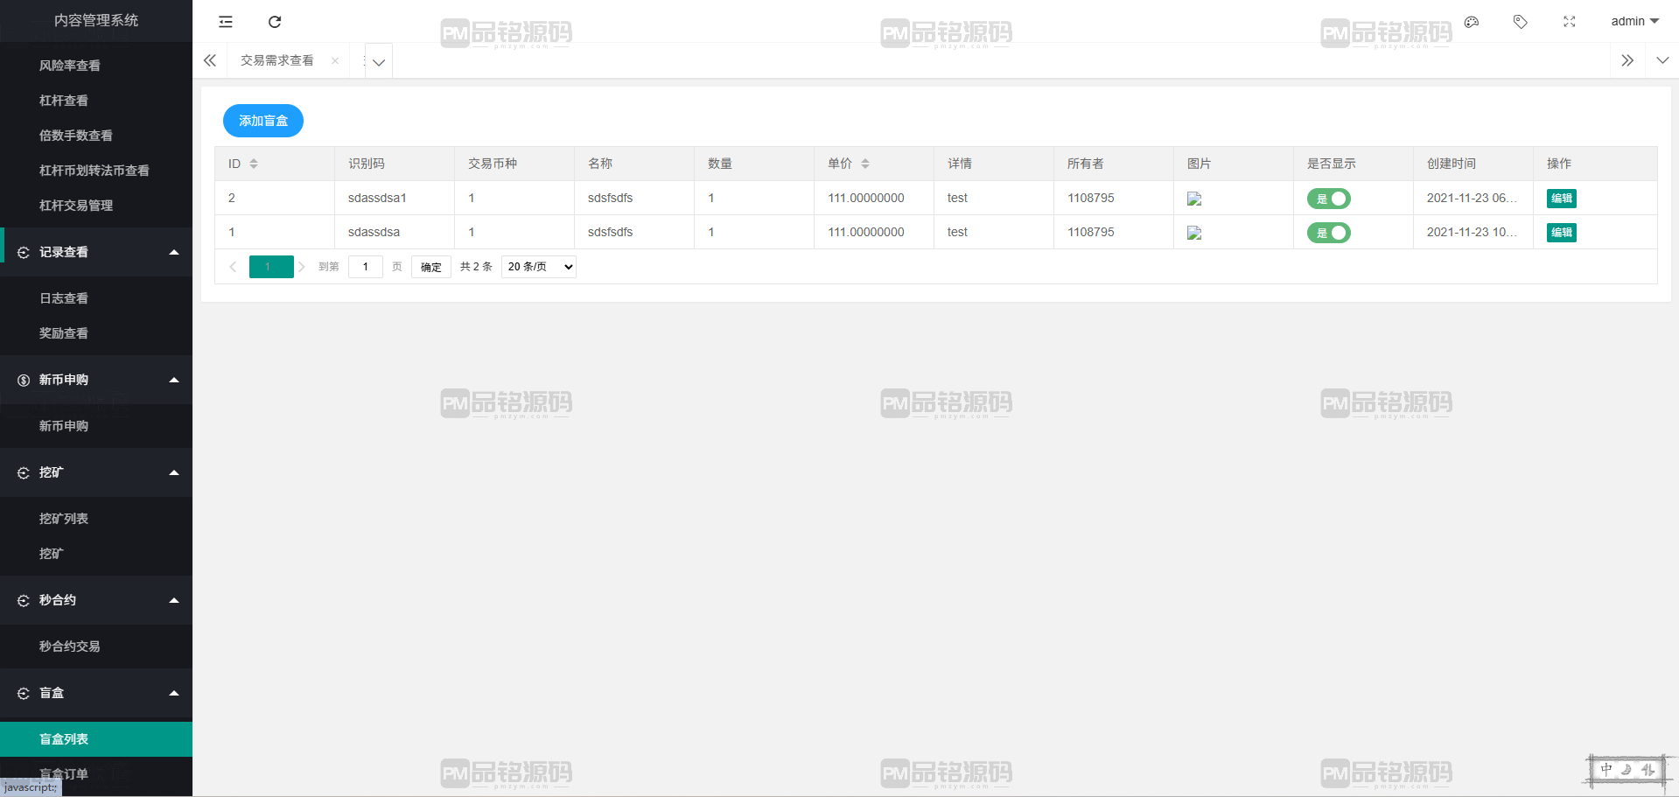The width and height of the screenshot is (1679, 797).
Task: Enter fullscreen with the expand icon
Action: point(1570,22)
